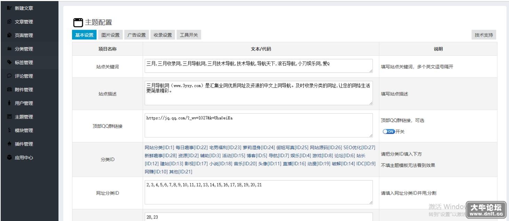Go to 文章管理 sidebar icon
The image size is (509, 221).
tap(9, 22)
